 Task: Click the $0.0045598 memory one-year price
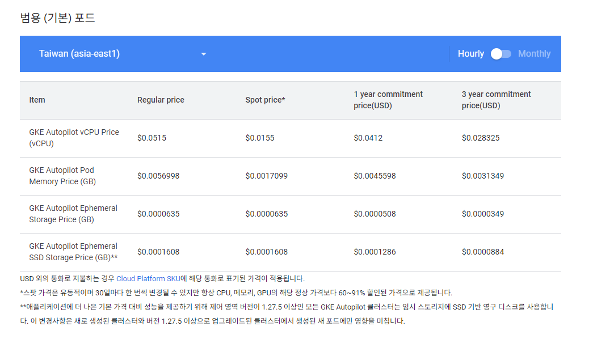click(375, 176)
